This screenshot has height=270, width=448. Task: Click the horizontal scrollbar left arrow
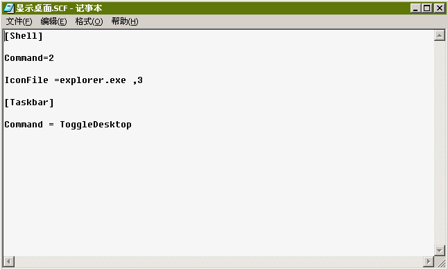pos(9,261)
